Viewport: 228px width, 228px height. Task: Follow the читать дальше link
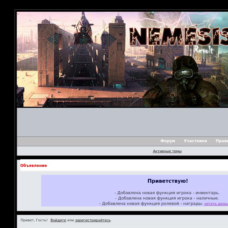(x=216, y=204)
